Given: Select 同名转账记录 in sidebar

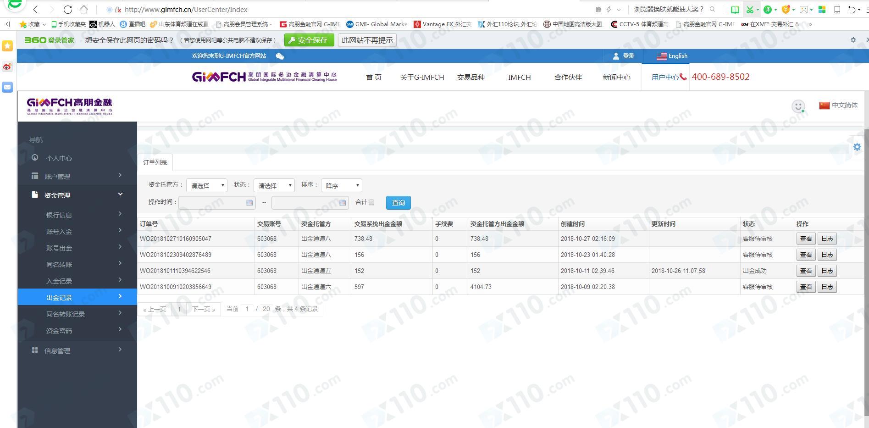Looking at the screenshot, I should click(77, 314).
